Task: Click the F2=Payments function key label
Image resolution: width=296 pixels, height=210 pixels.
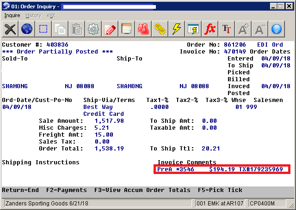Action: tap(67, 190)
